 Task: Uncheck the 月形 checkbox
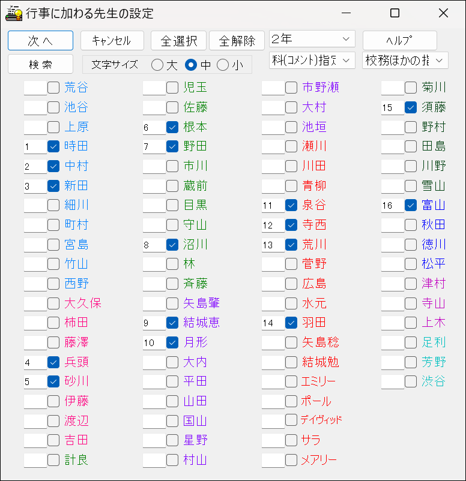click(172, 342)
